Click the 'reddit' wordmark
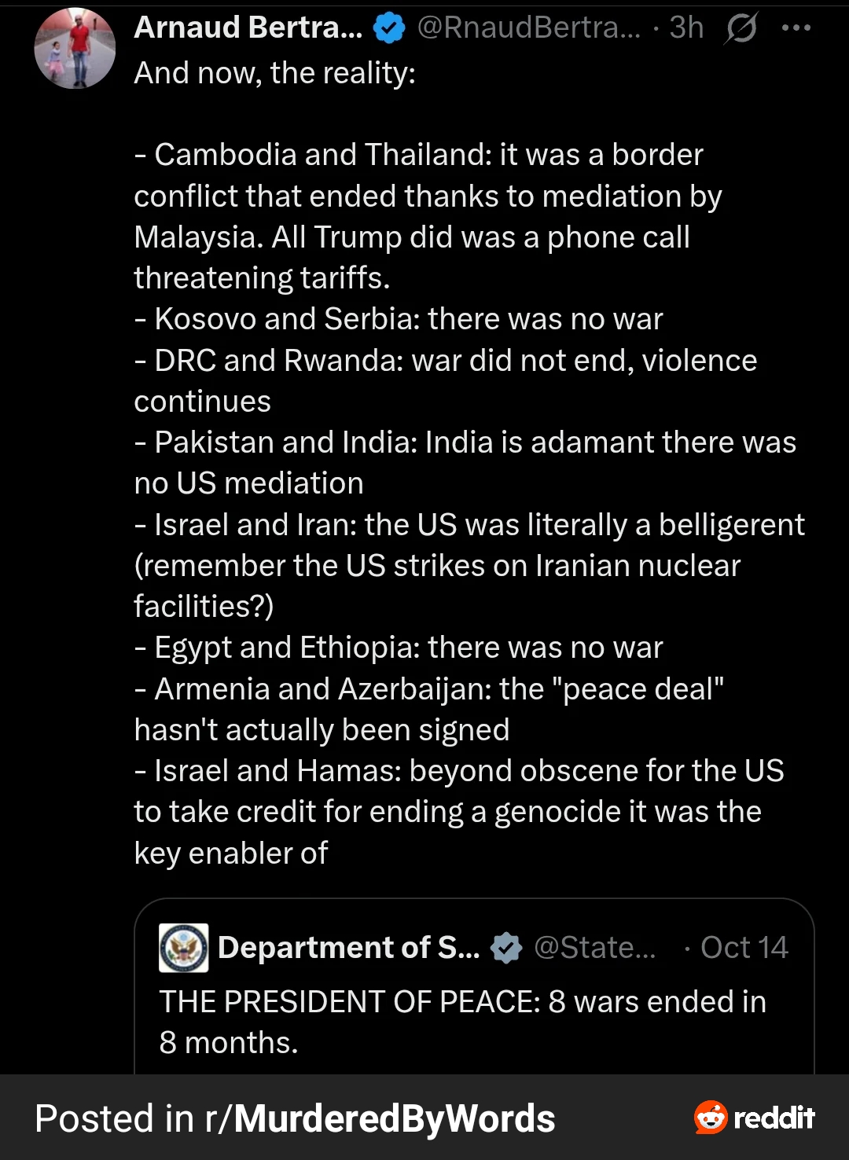Screen dimensions: 849x1160 (774, 1118)
